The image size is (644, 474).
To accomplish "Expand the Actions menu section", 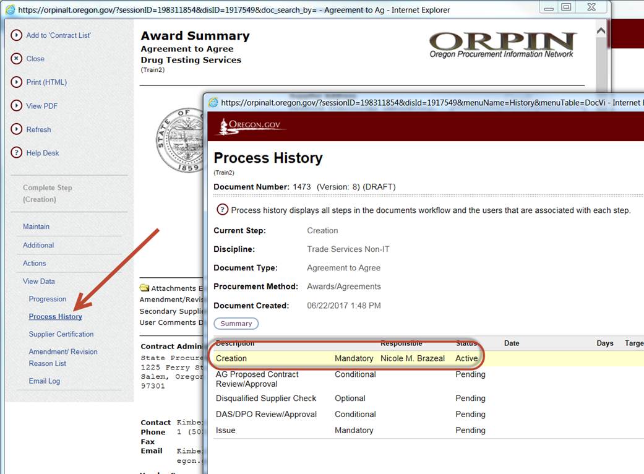I will point(35,263).
